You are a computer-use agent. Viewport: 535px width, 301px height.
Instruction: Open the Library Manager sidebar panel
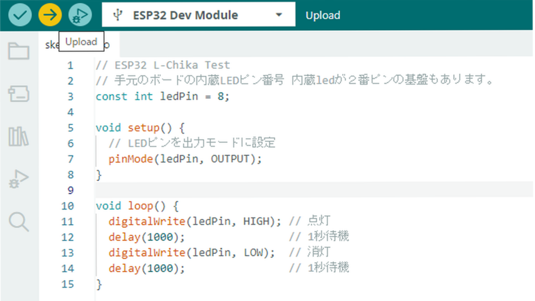18,136
